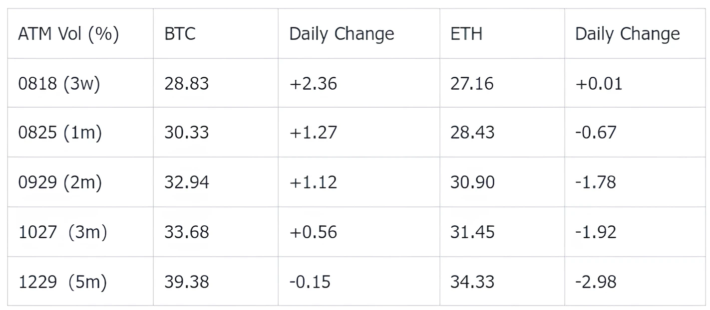Select the BTC column header
710x310 pixels.
[x=180, y=34]
